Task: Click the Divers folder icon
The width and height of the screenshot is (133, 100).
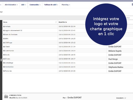Action: [4, 59]
